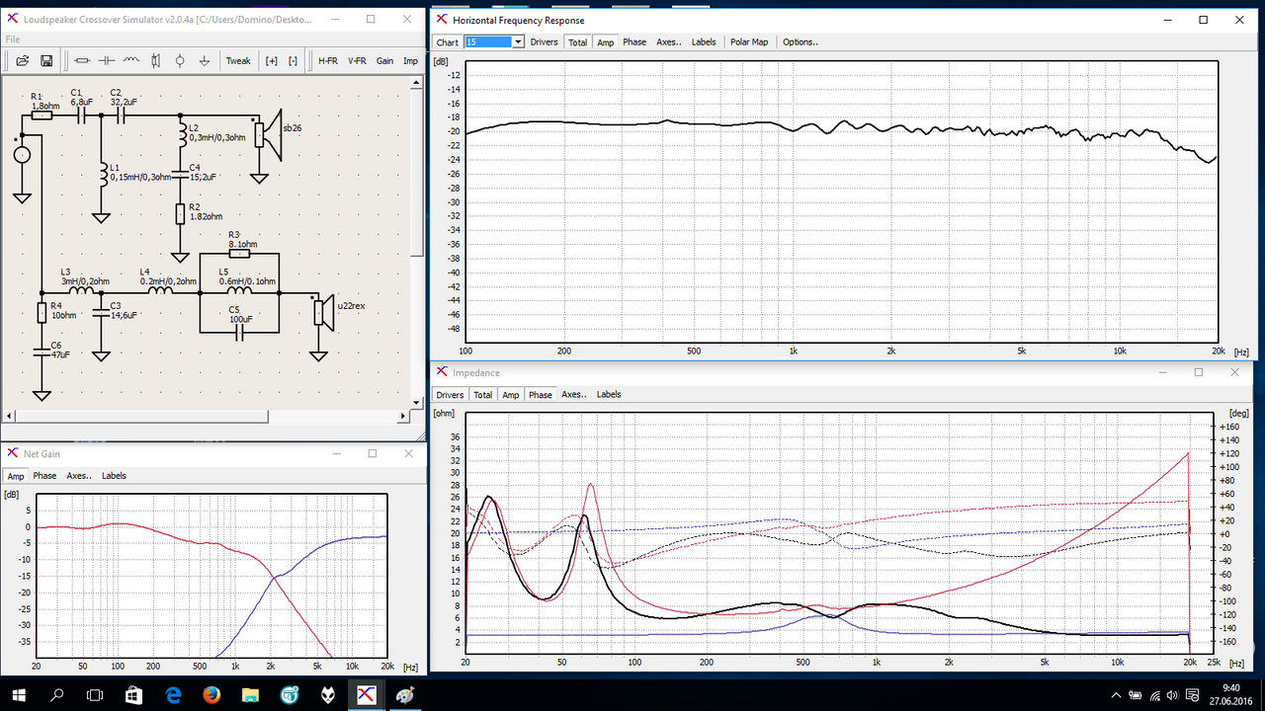This screenshot has height=711, width=1265.
Task: Expand the Chart combo box dropdown
Action: [x=517, y=42]
